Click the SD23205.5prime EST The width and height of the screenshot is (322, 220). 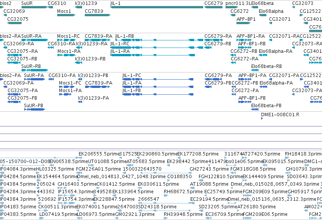[218, 207]
